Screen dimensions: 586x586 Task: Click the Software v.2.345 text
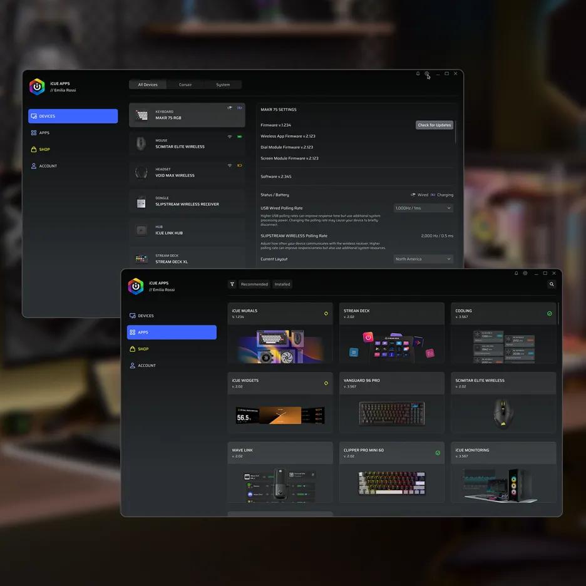[276, 177]
